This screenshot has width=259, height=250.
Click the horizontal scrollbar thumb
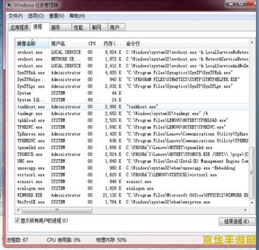[x=57, y=210]
